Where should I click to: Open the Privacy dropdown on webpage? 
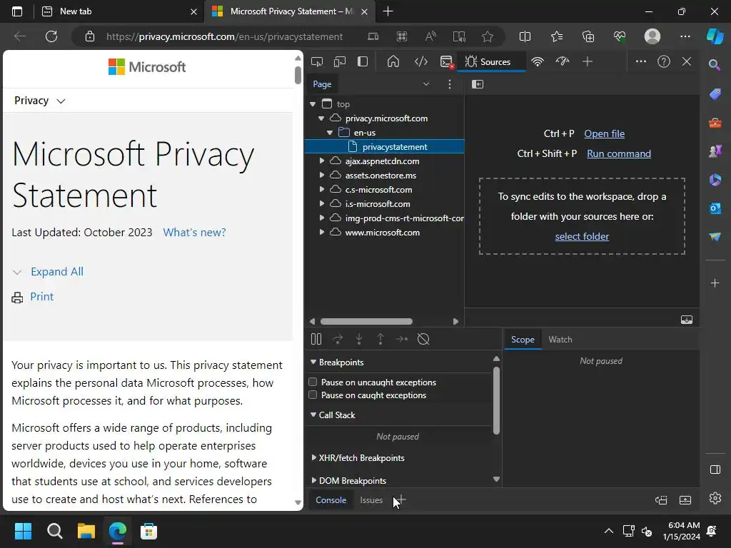40,101
